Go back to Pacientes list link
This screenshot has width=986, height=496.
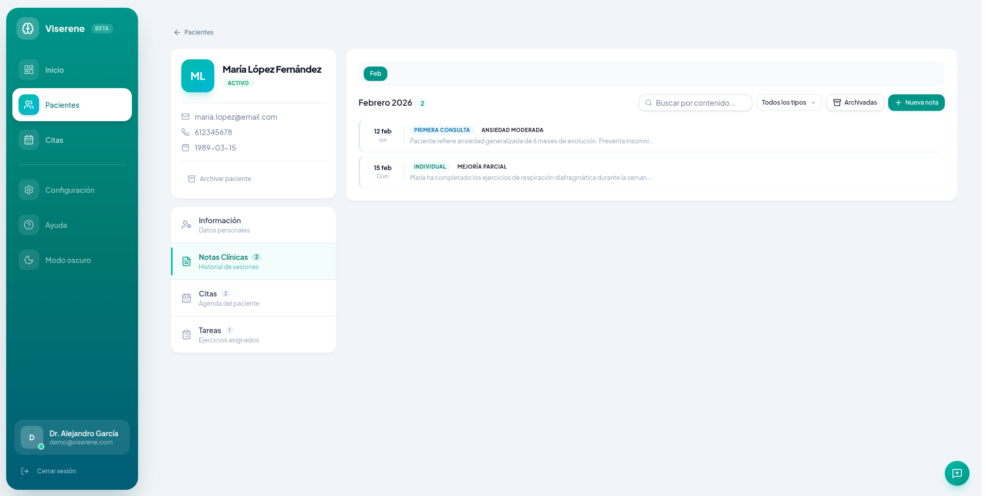click(x=194, y=32)
